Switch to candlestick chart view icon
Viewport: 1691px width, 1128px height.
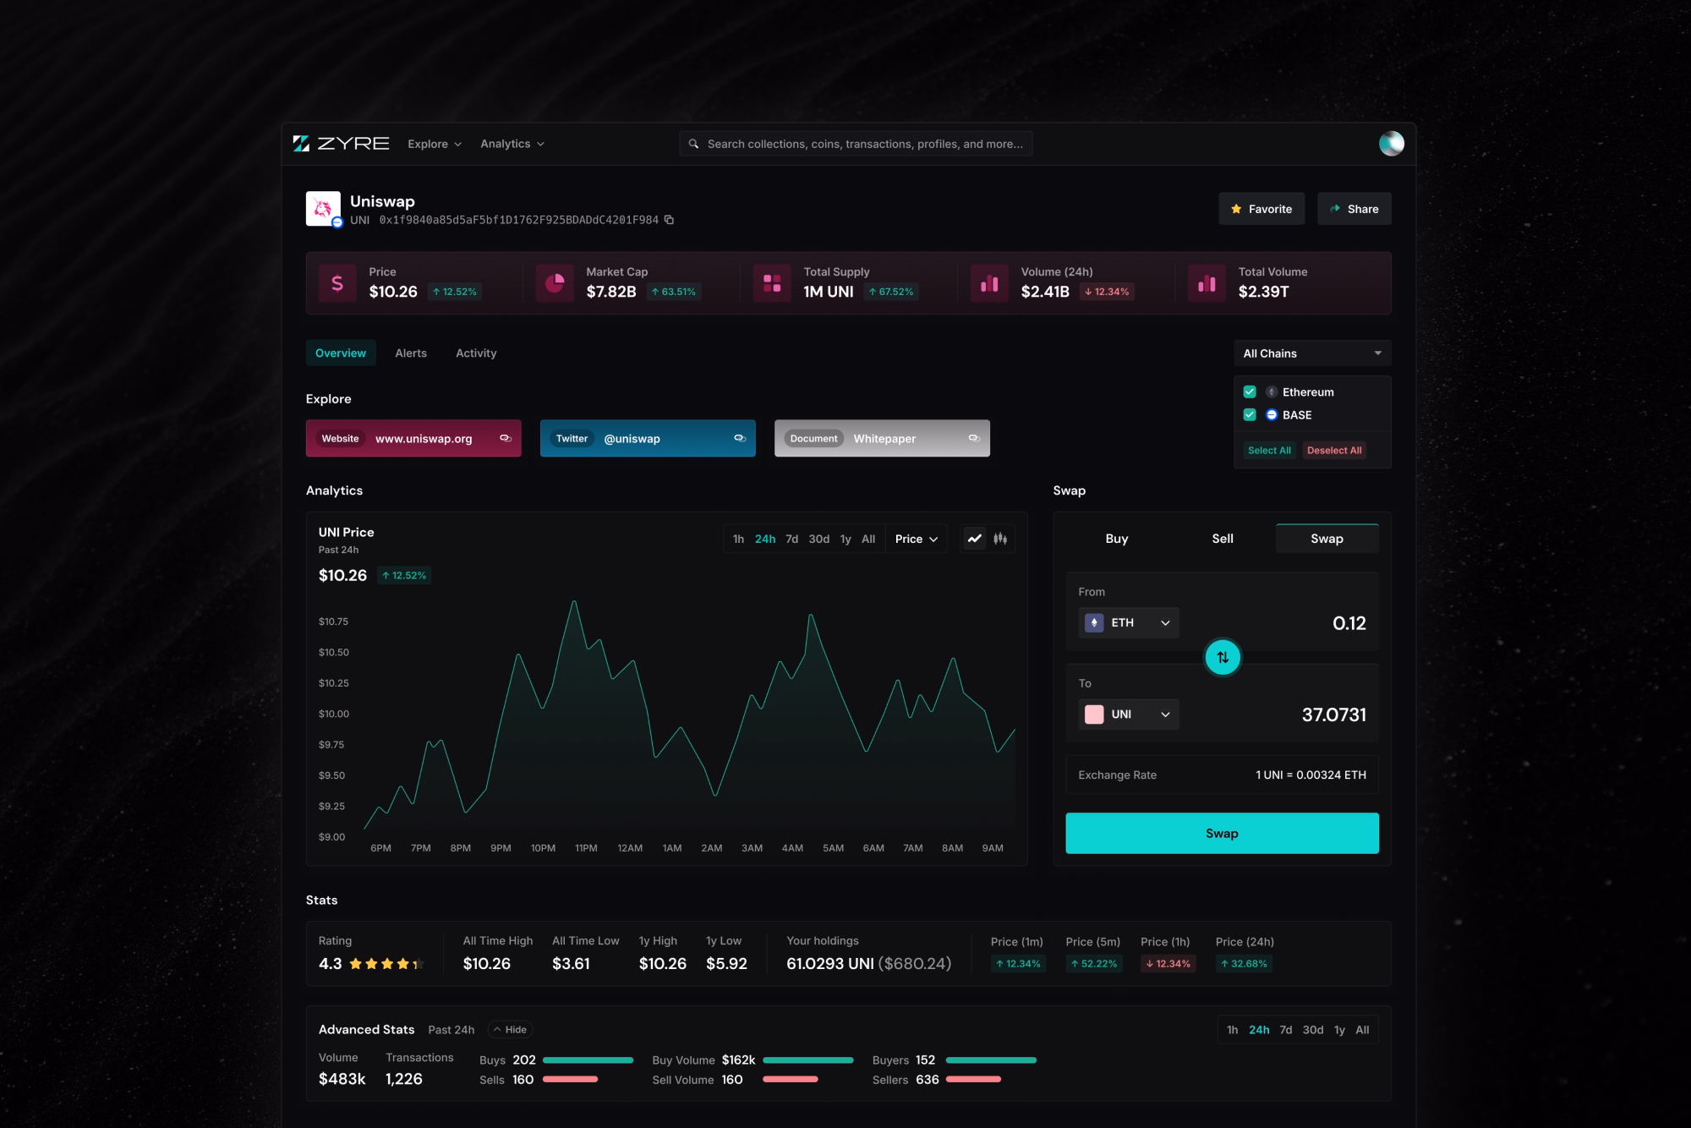(x=1000, y=539)
